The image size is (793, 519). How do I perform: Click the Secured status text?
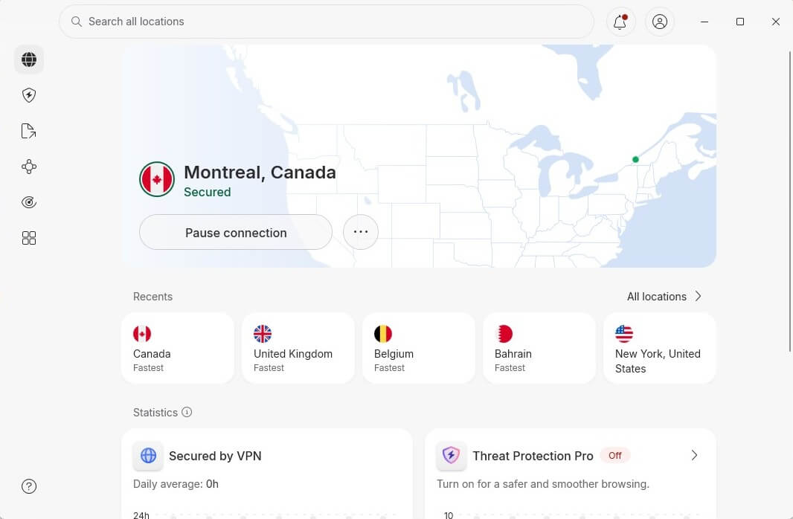tap(208, 192)
